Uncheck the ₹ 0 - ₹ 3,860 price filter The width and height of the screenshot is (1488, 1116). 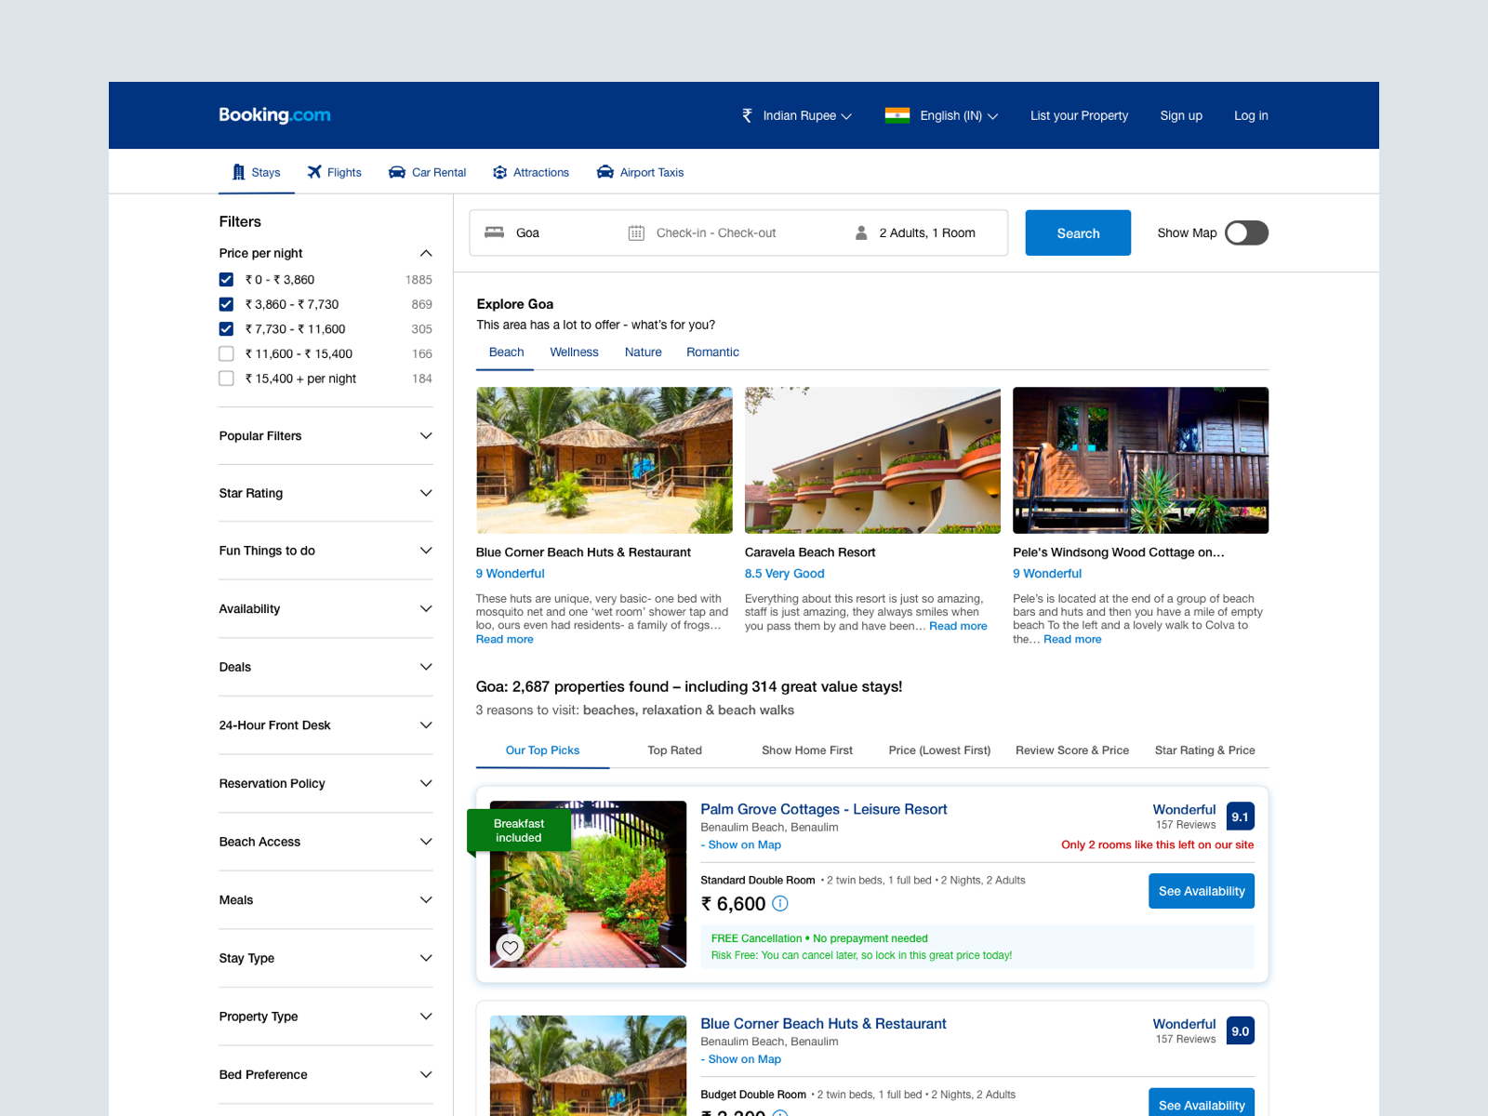[x=226, y=279]
